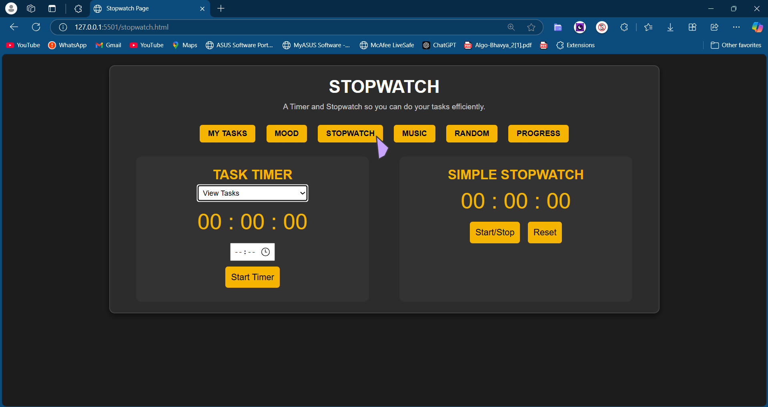Select the STOPWATCH nav button
768x407 pixels.
coord(350,134)
